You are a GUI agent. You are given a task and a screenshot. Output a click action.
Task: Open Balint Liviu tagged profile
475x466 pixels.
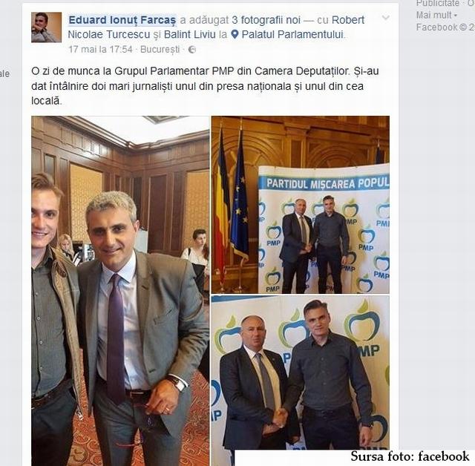[190, 35]
